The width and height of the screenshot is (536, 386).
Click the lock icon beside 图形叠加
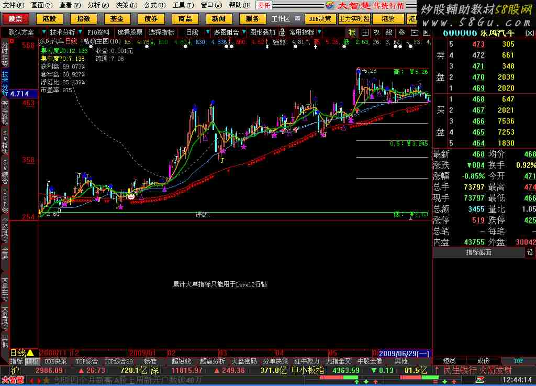pos(282,32)
